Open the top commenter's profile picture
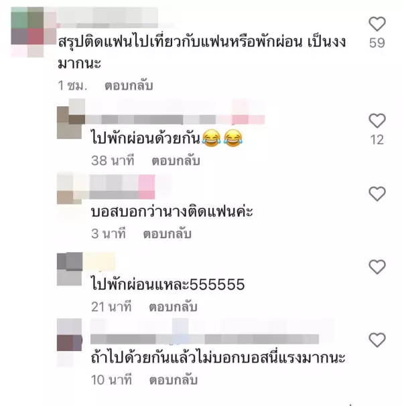This screenshot has height=406, width=402. (27, 32)
